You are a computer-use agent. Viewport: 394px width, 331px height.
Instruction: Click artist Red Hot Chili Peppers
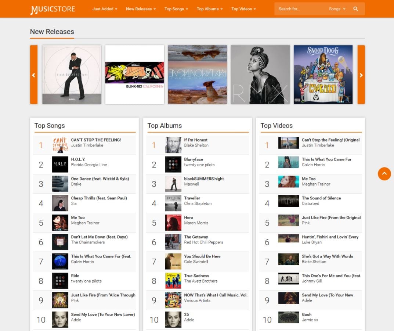click(x=203, y=242)
